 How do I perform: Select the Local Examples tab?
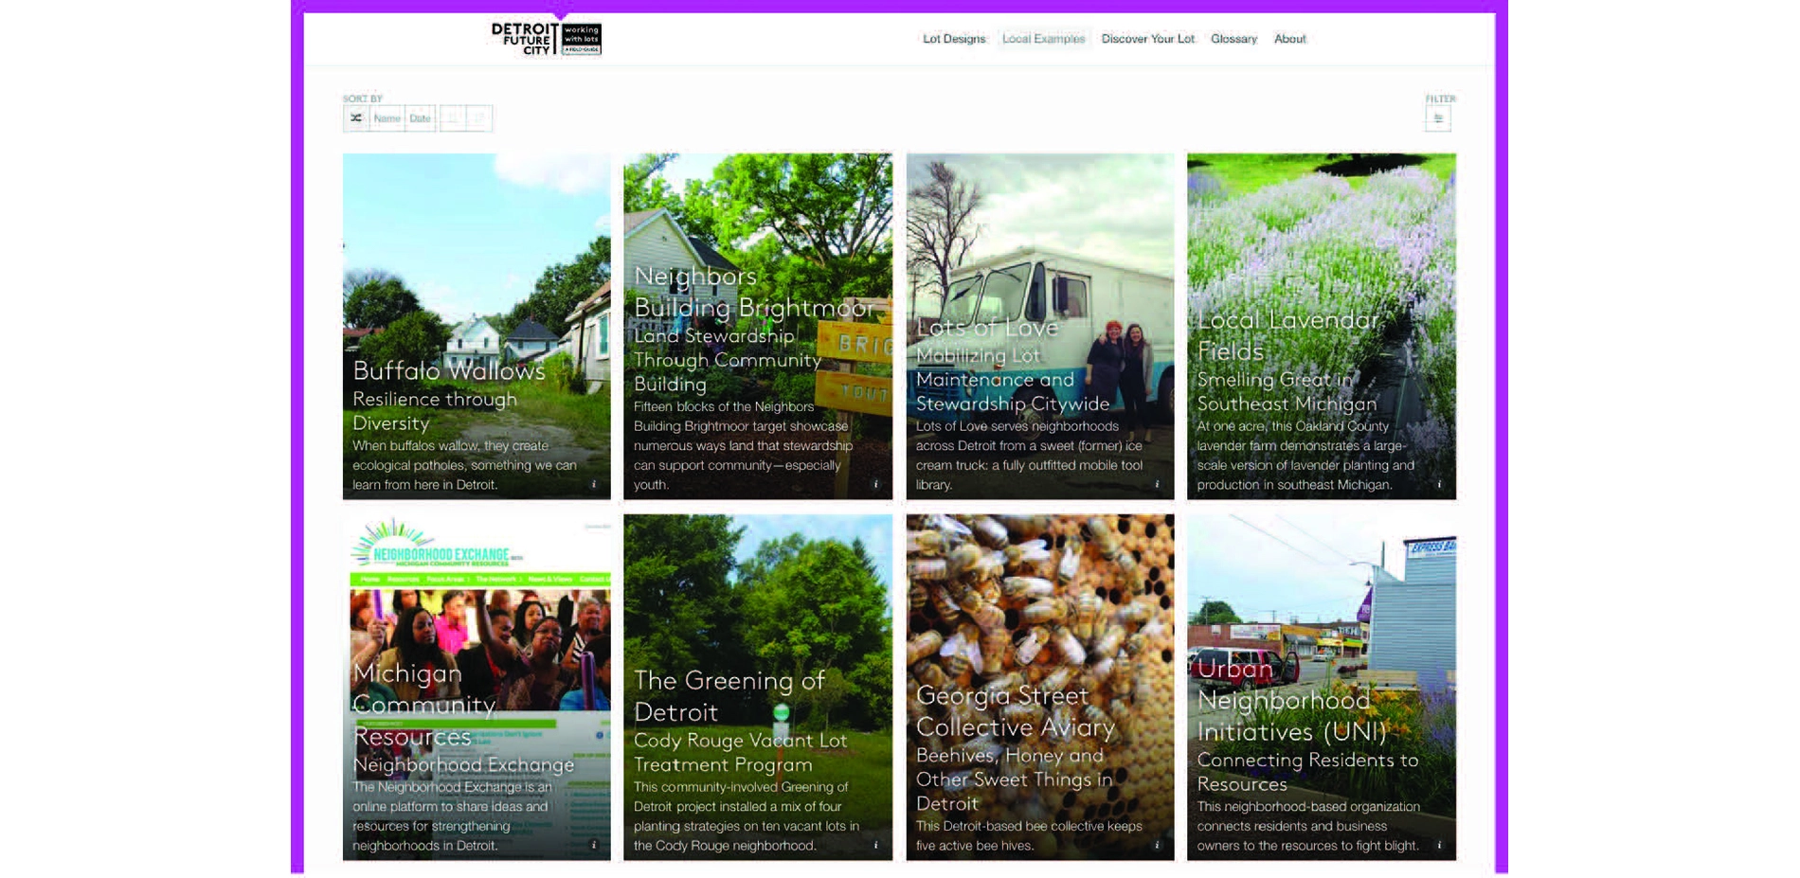[1043, 39]
